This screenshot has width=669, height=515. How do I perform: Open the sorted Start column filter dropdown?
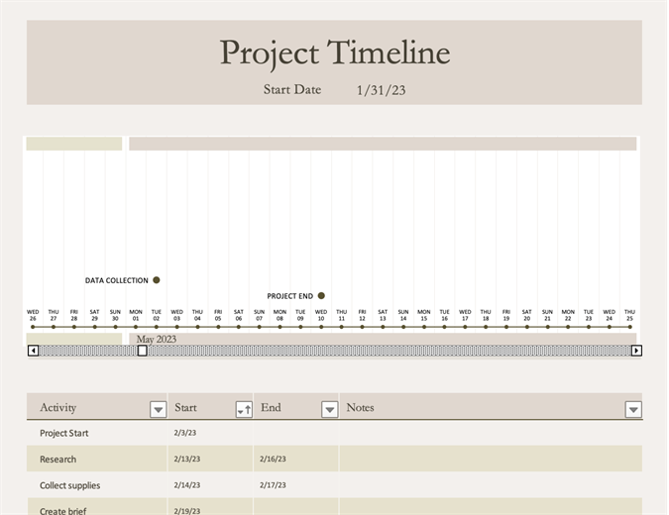coord(243,409)
